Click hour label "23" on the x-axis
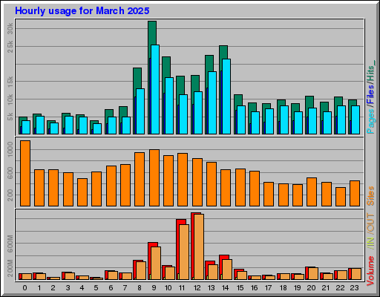 click(x=354, y=288)
